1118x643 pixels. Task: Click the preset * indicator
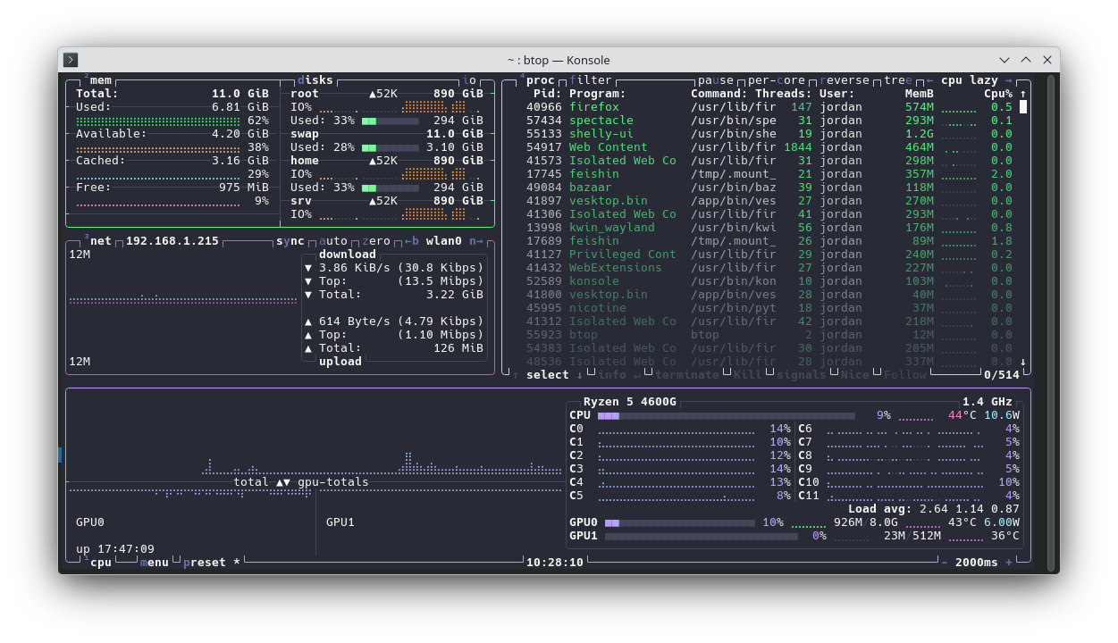[x=212, y=563]
